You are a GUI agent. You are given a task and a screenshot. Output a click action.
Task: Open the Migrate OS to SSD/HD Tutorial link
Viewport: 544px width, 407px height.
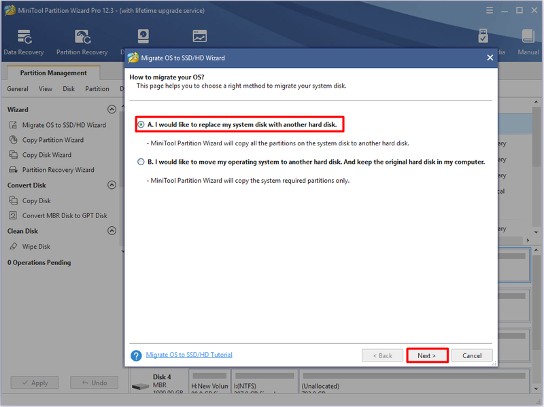(189, 355)
